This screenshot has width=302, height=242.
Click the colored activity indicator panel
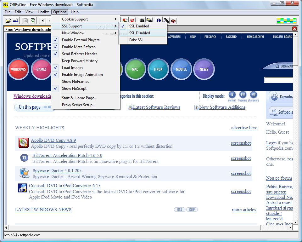[x=286, y=20]
